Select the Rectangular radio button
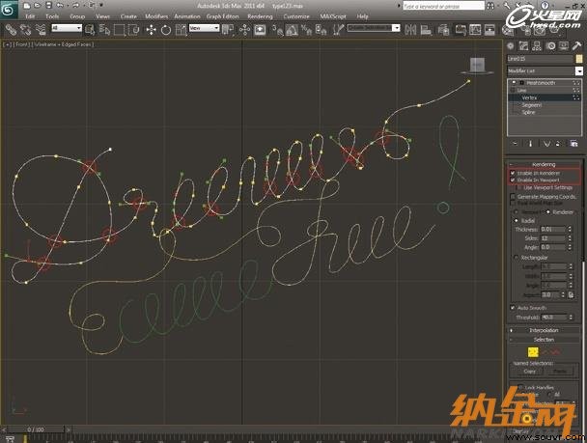 click(517, 258)
